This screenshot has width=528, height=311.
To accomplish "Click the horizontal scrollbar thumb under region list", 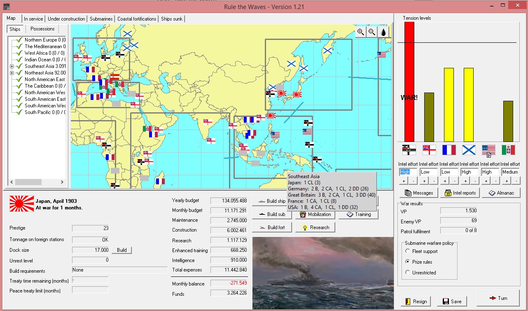I will point(28,182).
